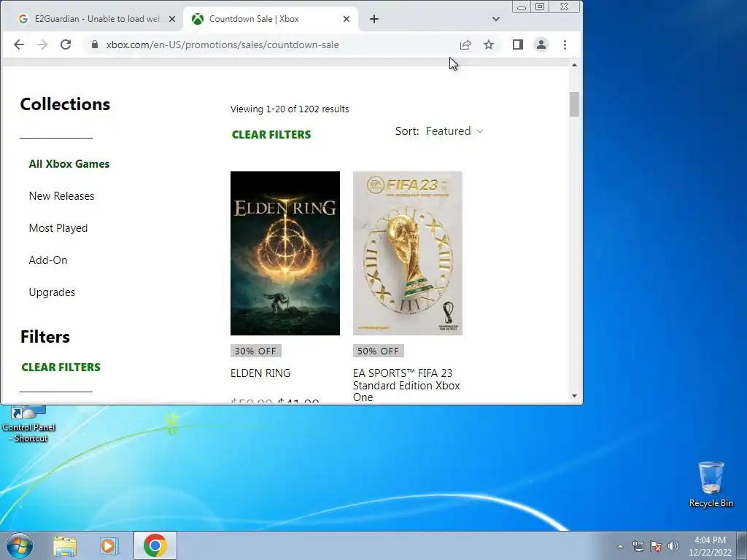Click the Viewing 1-20 of 1202 results text
Image resolution: width=747 pixels, height=560 pixels.
(x=289, y=109)
